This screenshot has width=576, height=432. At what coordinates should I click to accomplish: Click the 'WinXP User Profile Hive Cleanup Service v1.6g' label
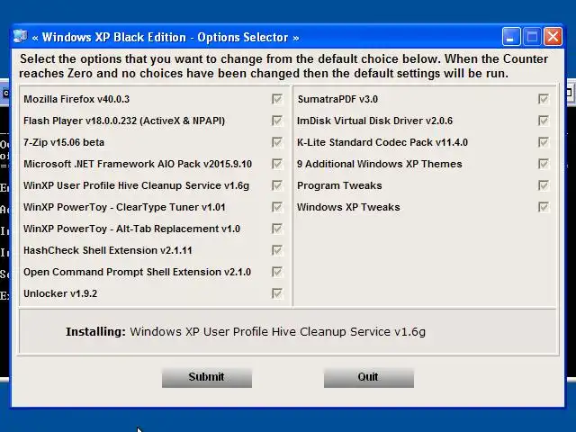136,186
